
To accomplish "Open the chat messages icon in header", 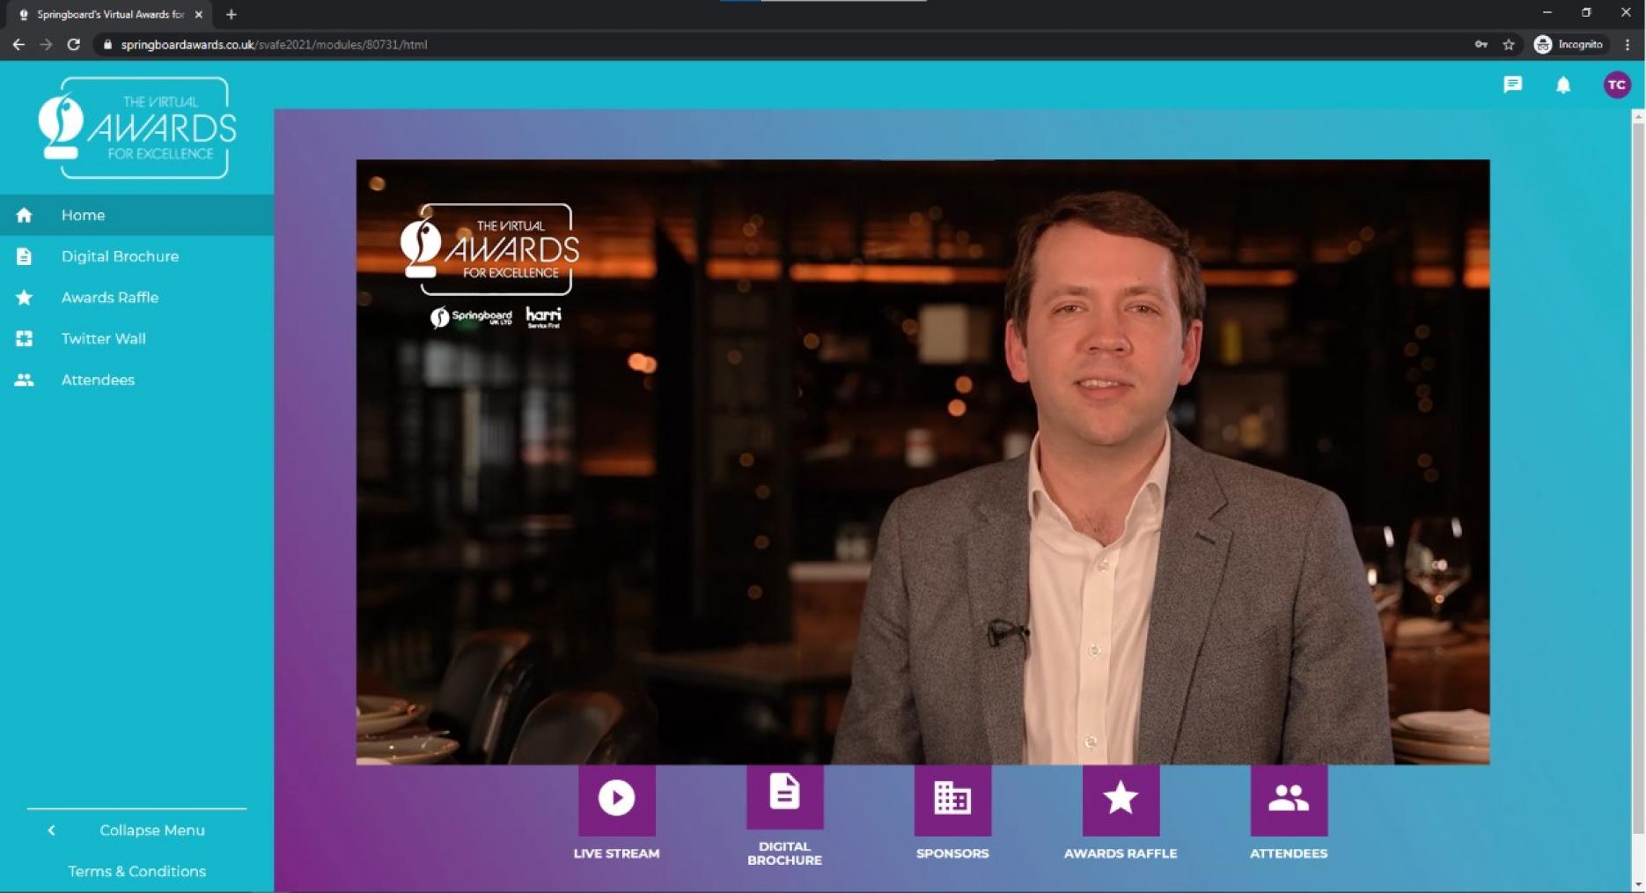I will pyautogui.click(x=1512, y=85).
